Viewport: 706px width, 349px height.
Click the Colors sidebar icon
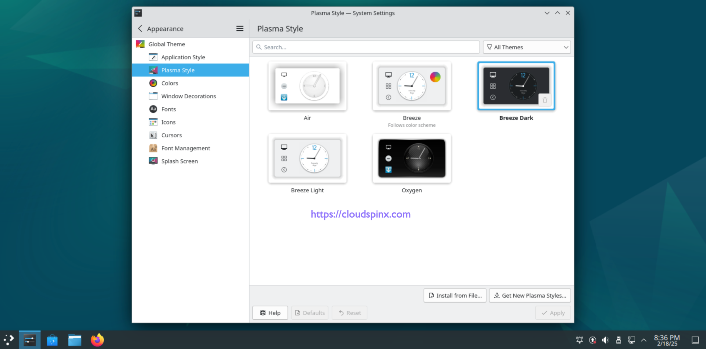point(153,83)
